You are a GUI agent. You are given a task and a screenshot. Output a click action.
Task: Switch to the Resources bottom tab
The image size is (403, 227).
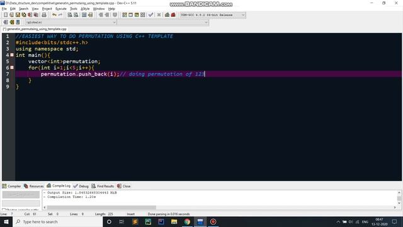(x=33, y=186)
